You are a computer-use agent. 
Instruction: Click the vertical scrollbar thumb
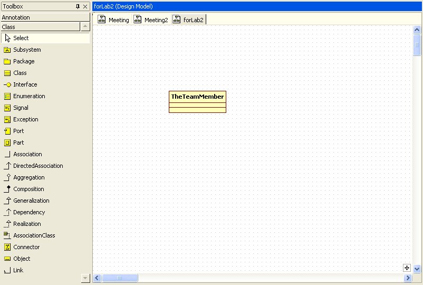(417, 45)
